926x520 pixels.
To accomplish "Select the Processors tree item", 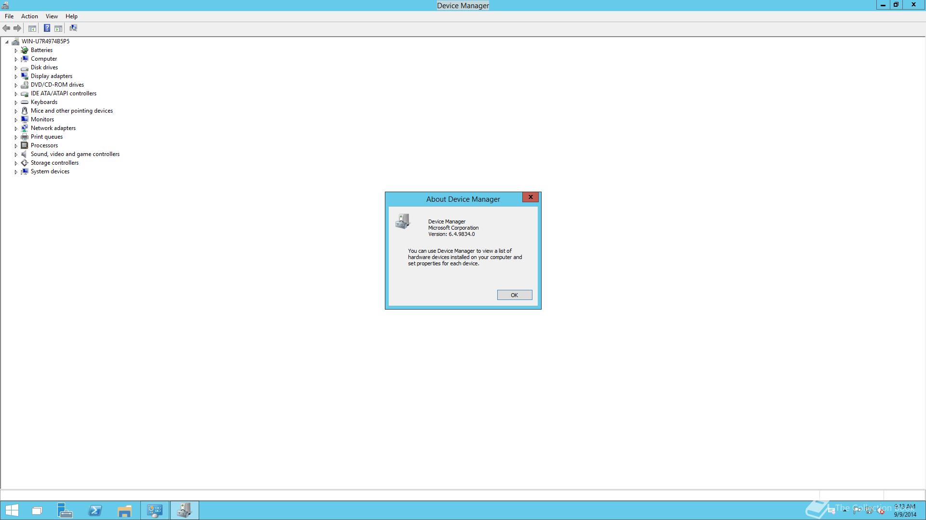I will pyautogui.click(x=44, y=145).
